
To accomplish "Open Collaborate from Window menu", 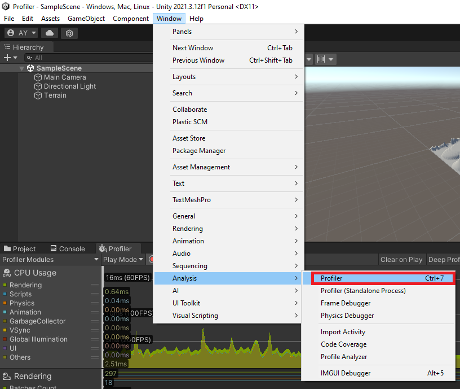I will coord(228,110).
